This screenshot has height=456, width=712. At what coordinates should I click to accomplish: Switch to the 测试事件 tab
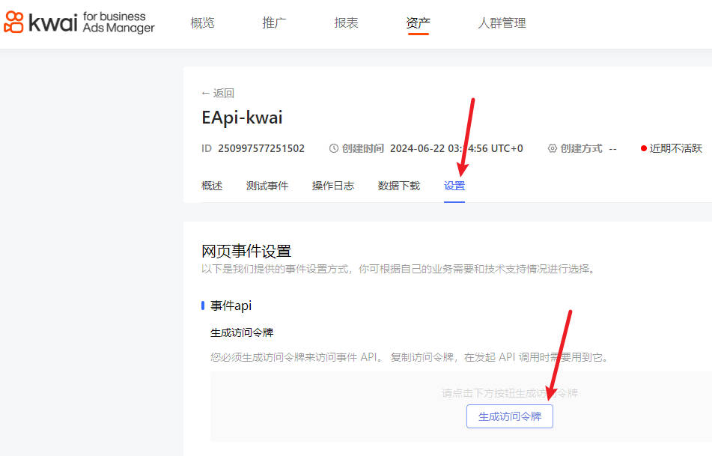coord(267,185)
